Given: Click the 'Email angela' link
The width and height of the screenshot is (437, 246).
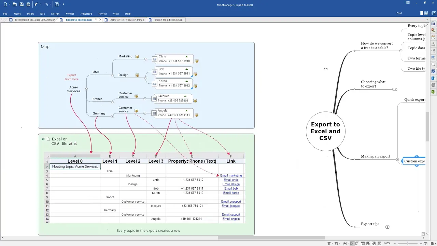Looking at the screenshot, I should pyautogui.click(x=231, y=219).
